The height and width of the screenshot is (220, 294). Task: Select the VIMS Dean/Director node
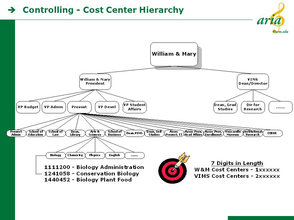tap(253, 82)
